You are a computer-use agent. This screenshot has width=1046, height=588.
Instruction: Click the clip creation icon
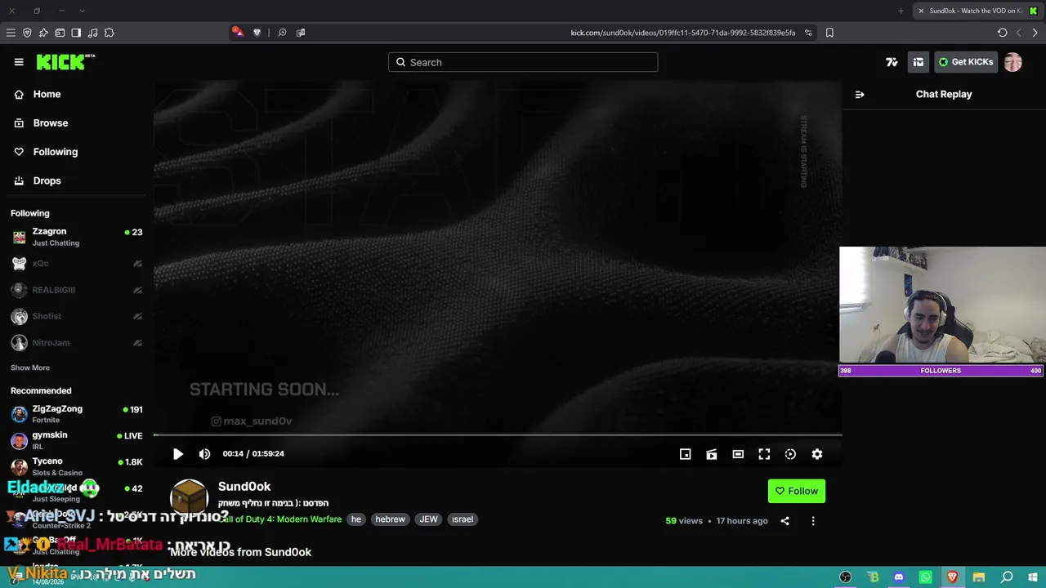pos(712,454)
